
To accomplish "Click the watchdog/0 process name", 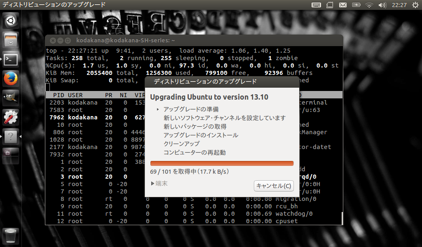I will (x=294, y=214).
